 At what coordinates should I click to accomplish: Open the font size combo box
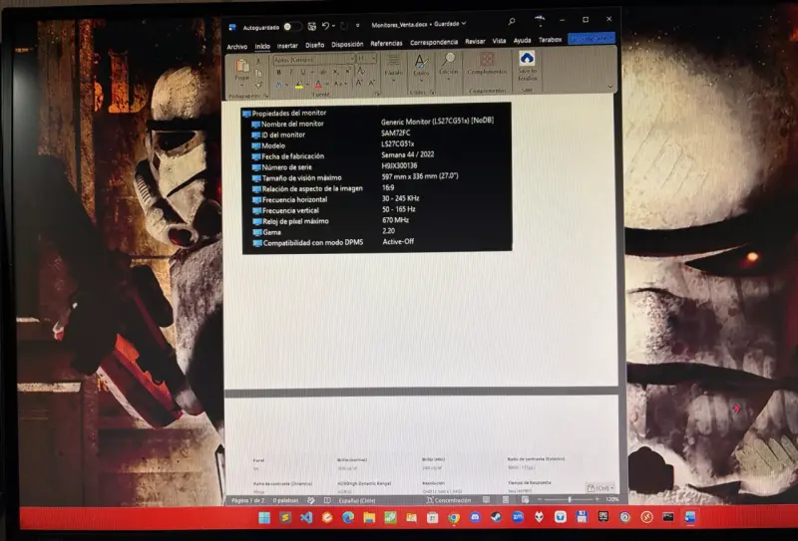(x=366, y=59)
